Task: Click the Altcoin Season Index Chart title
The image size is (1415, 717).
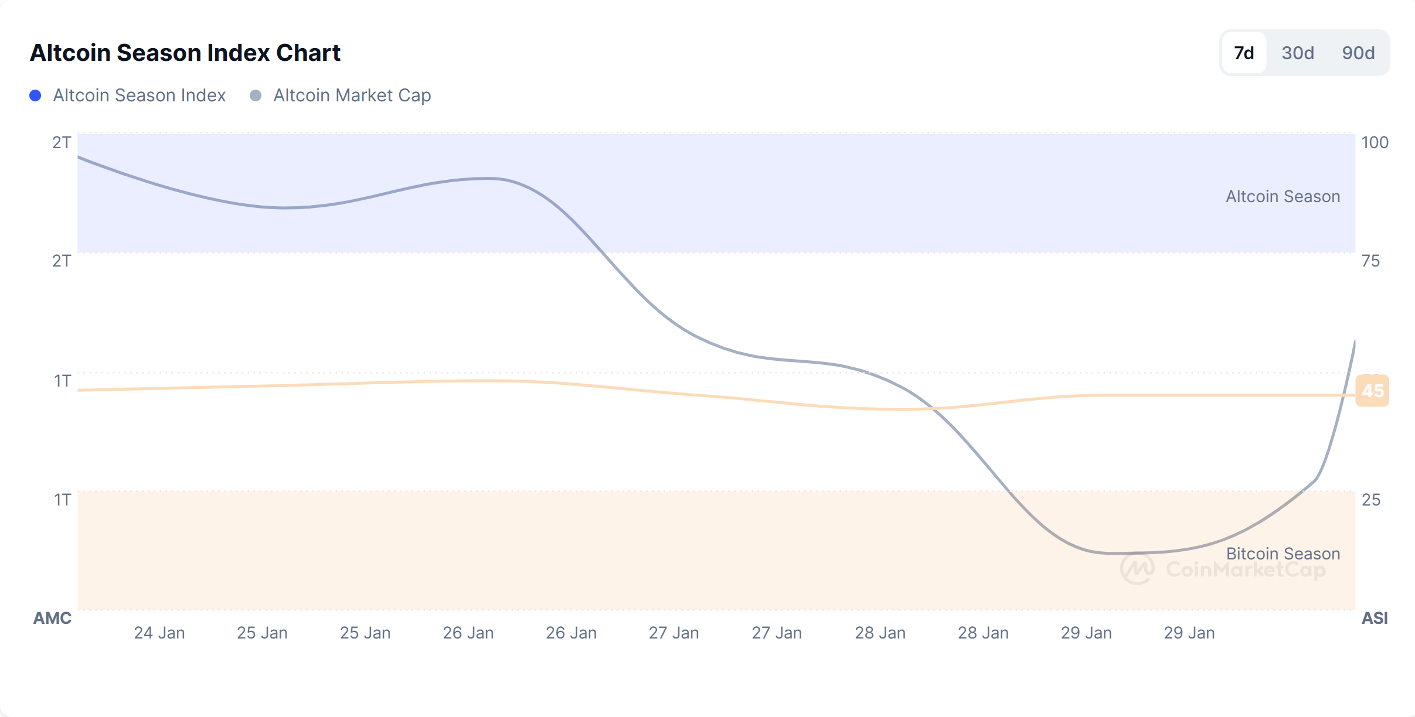Action: click(x=185, y=53)
